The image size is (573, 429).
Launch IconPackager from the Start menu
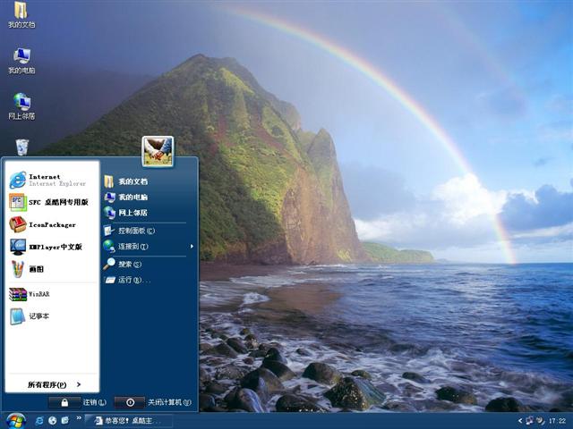(x=52, y=224)
